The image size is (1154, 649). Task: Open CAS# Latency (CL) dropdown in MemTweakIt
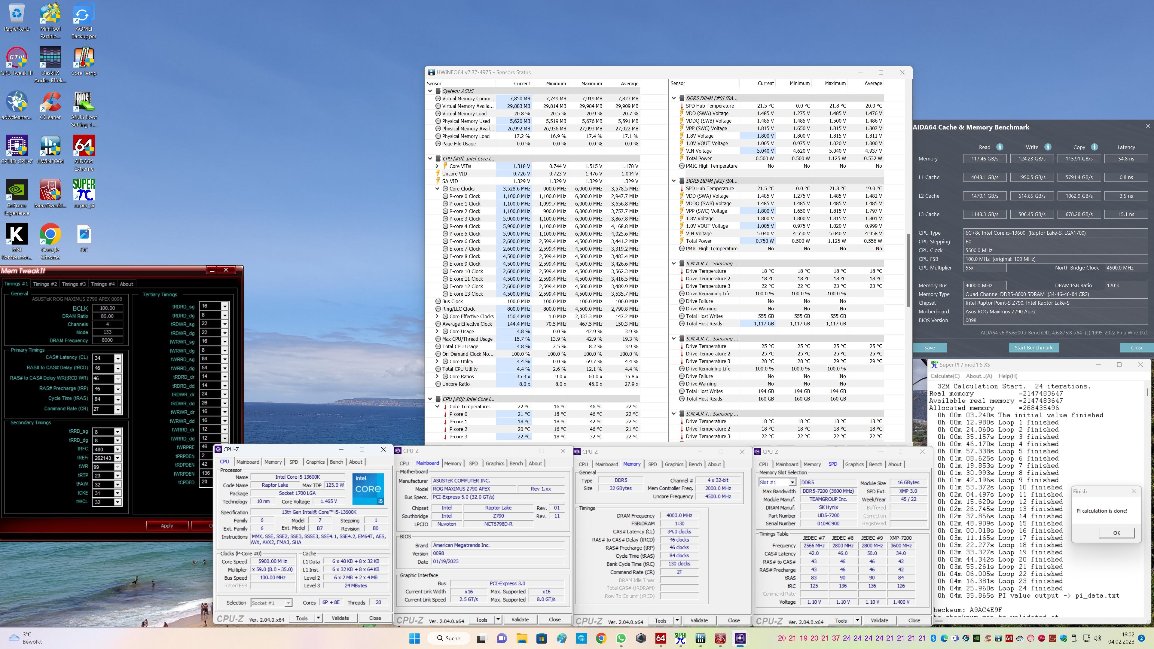[x=118, y=358]
